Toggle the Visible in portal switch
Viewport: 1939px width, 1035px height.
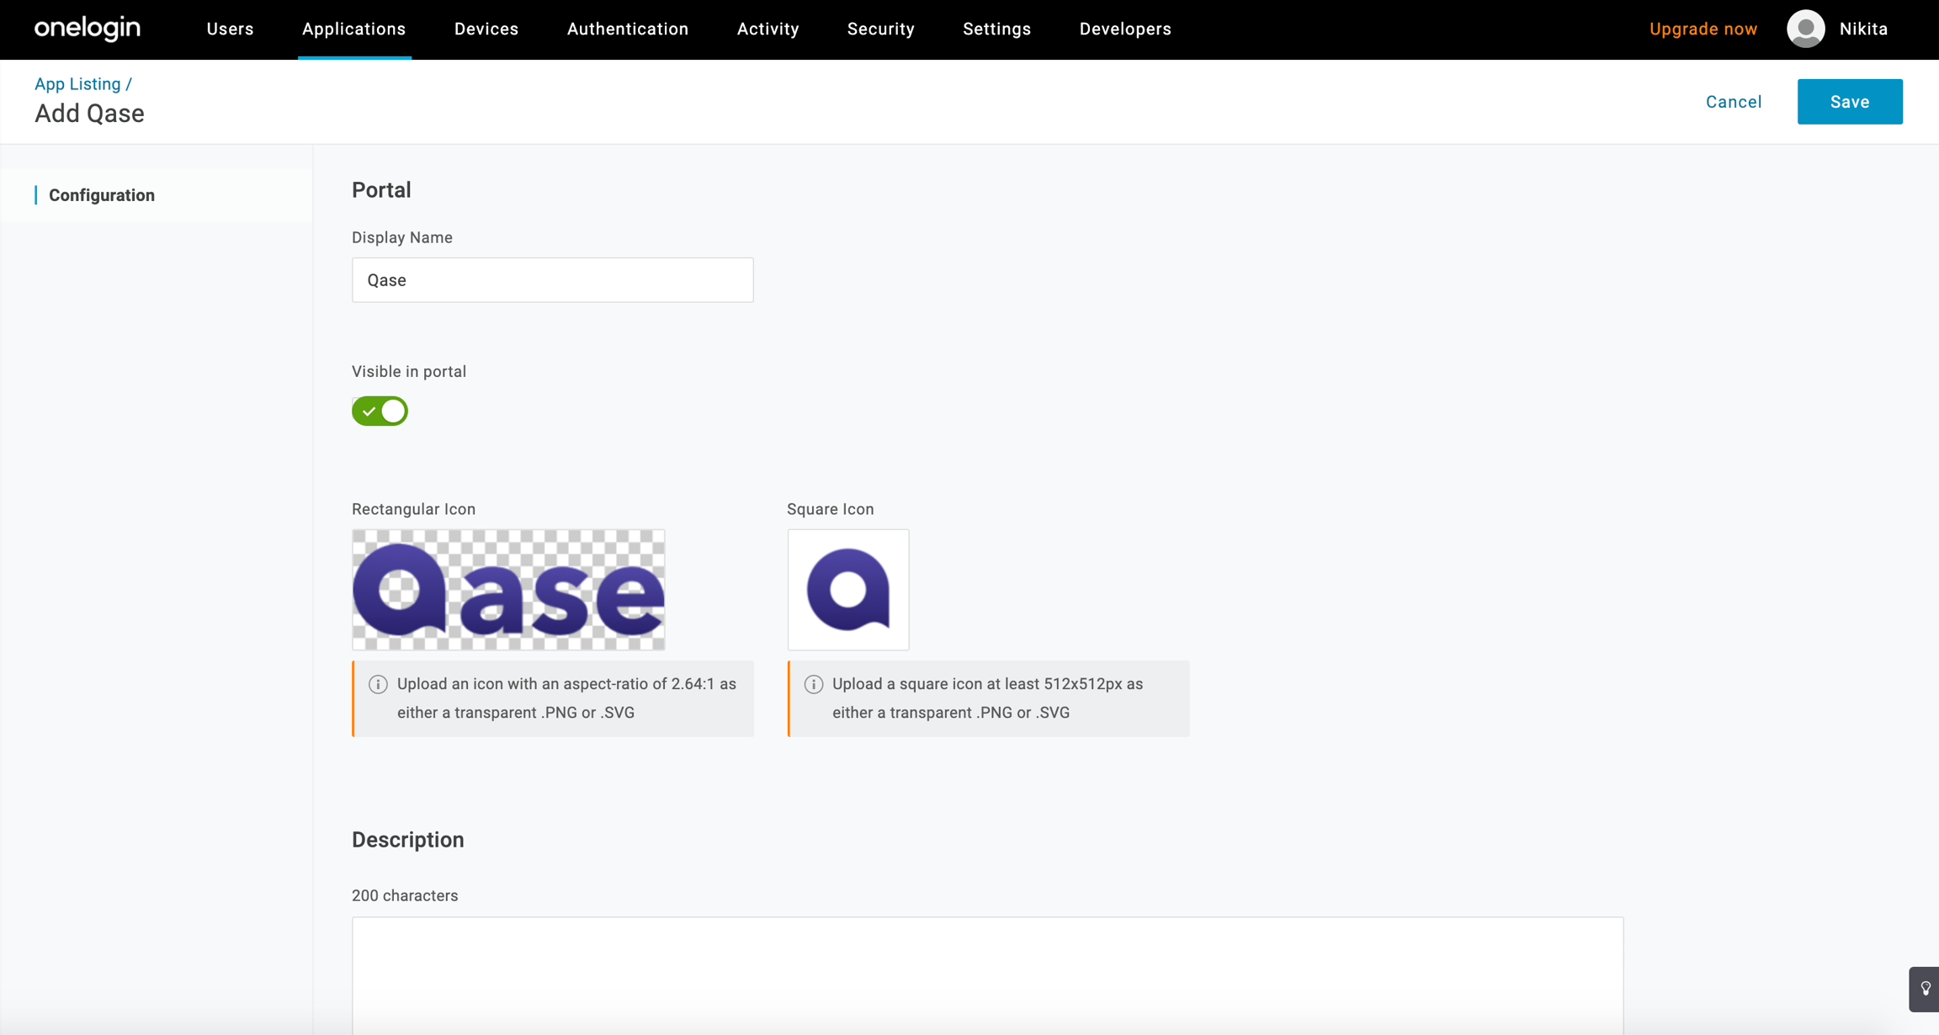point(380,411)
